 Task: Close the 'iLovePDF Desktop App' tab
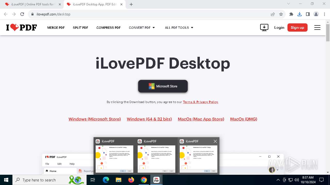click(121, 4)
